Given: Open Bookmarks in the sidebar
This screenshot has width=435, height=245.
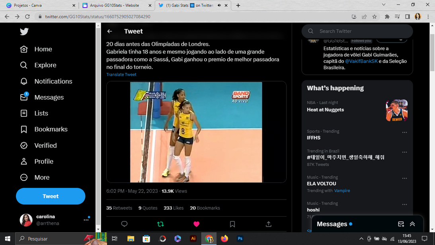Looking at the screenshot, I should point(44,129).
